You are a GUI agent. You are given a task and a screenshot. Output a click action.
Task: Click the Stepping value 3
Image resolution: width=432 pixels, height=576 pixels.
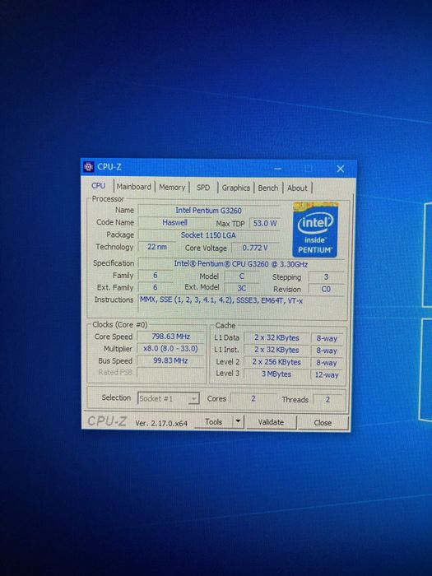pyautogui.click(x=326, y=277)
